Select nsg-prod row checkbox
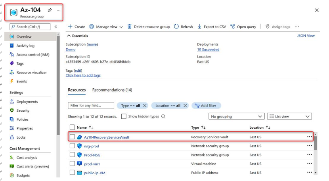 [x=72, y=146]
